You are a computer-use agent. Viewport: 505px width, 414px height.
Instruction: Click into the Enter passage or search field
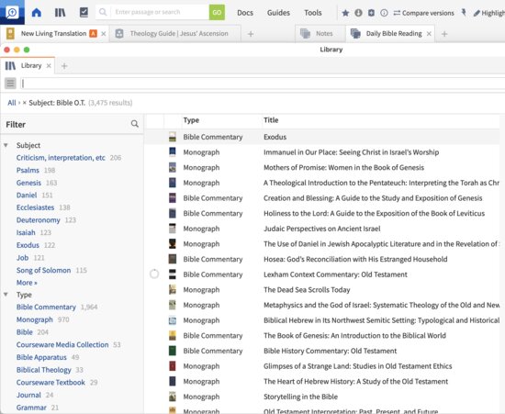click(x=160, y=12)
